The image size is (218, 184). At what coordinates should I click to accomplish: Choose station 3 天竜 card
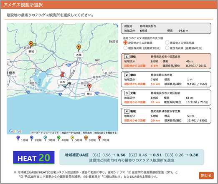point(166,97)
